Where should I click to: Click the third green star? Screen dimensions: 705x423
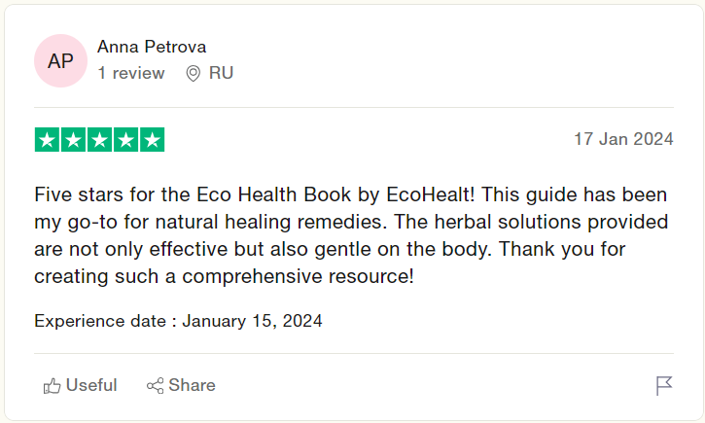[99, 140]
